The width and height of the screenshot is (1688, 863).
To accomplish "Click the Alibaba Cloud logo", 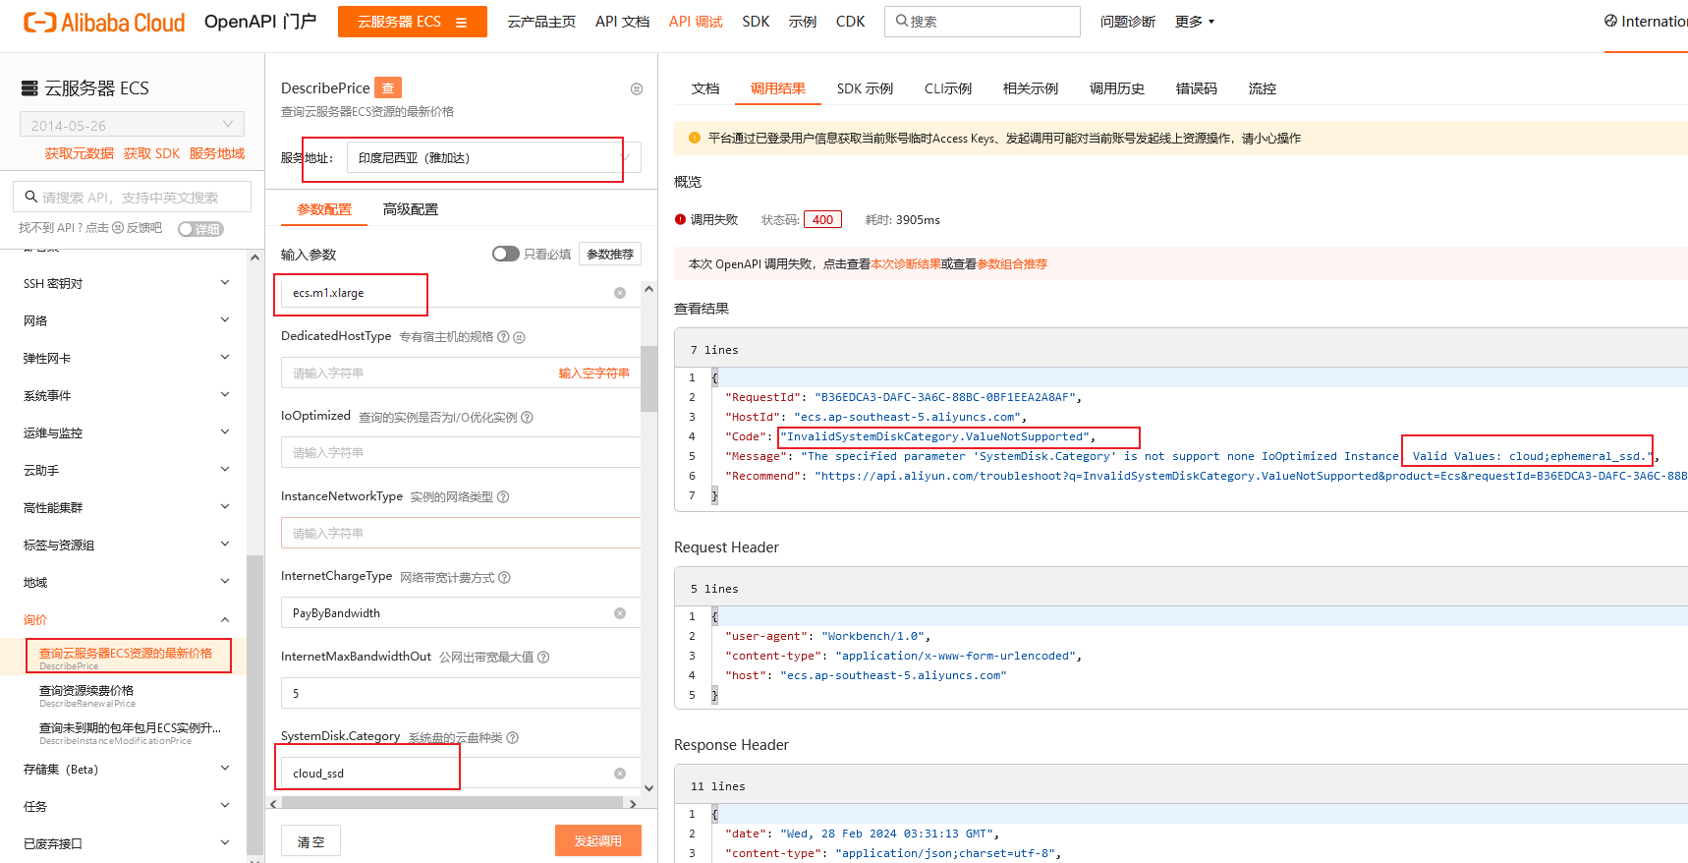I will [104, 22].
